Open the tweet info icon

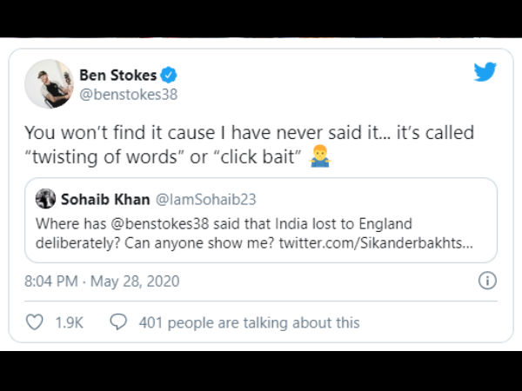point(487,280)
